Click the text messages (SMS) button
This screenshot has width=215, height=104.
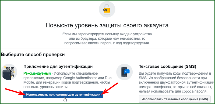(175, 99)
